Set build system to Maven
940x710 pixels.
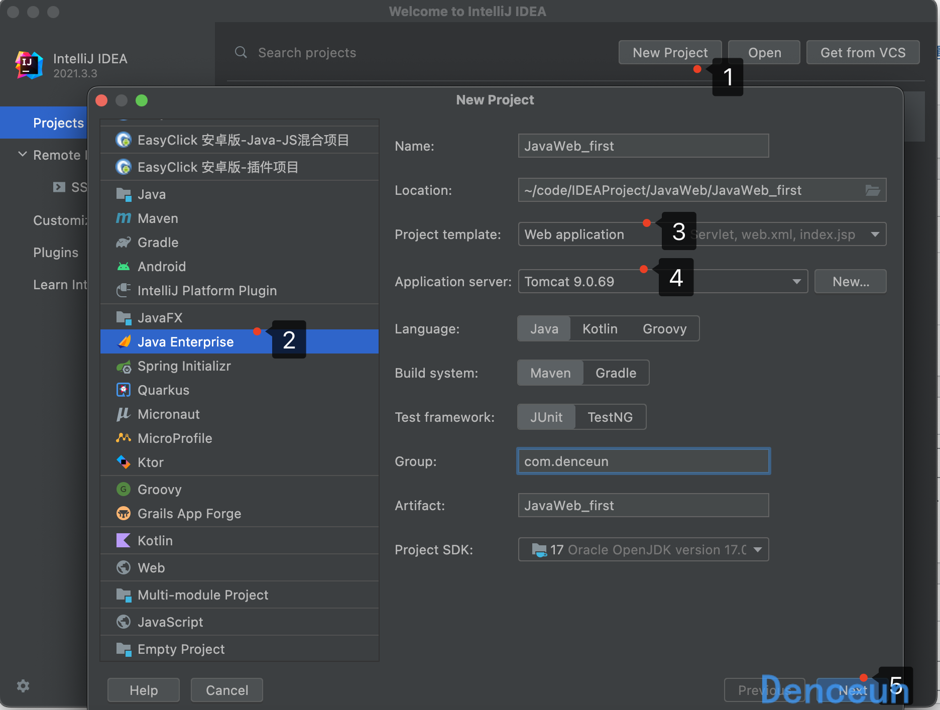tap(550, 373)
